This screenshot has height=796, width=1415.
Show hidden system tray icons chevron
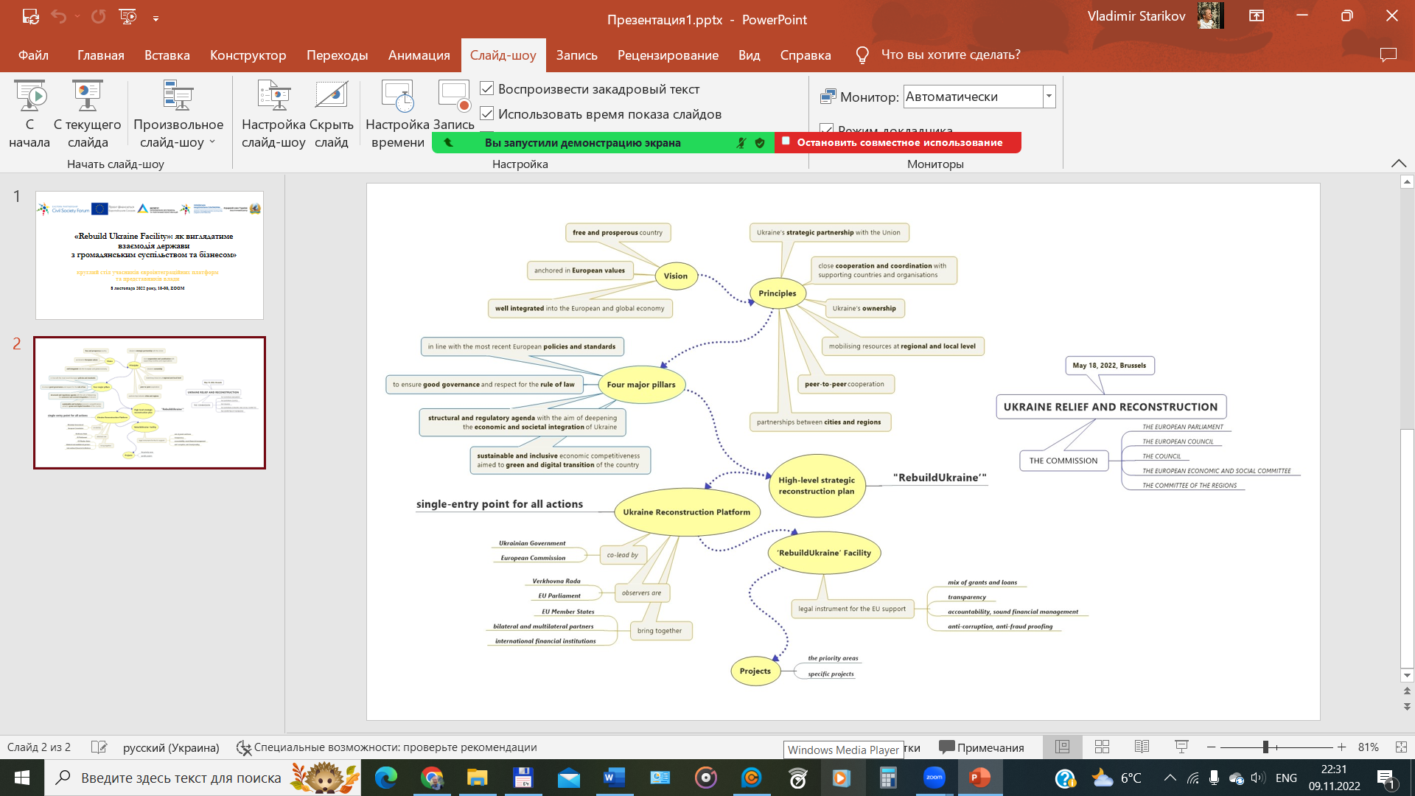coord(1170,778)
